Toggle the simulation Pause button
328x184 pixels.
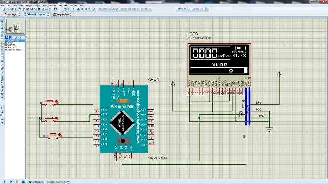click(x=17, y=182)
